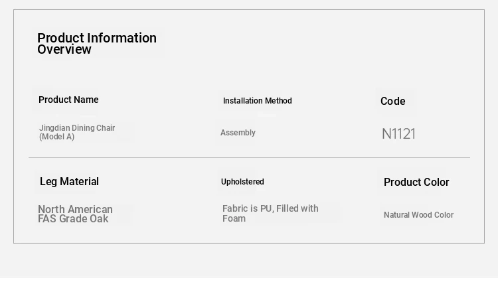The image size is (498, 296).
Task: Select the Leg Material label
Action: click(x=69, y=181)
